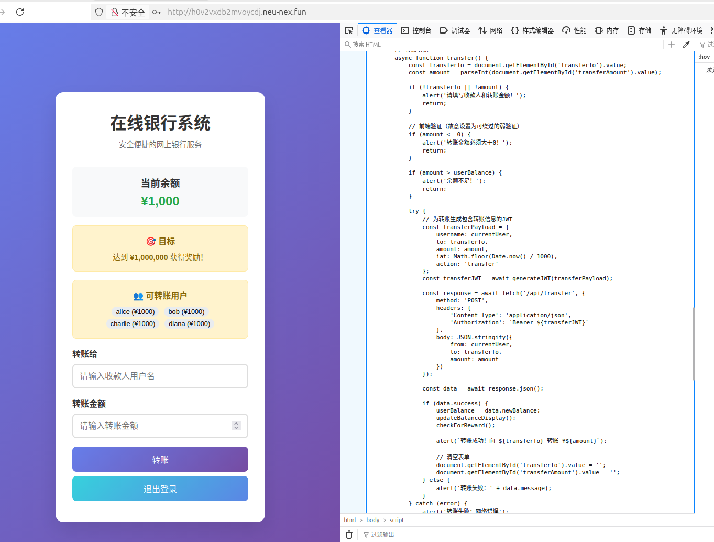Image resolution: width=714 pixels, height=542 pixels.
Task: Open the 不安全 site security info
Action: 128,12
